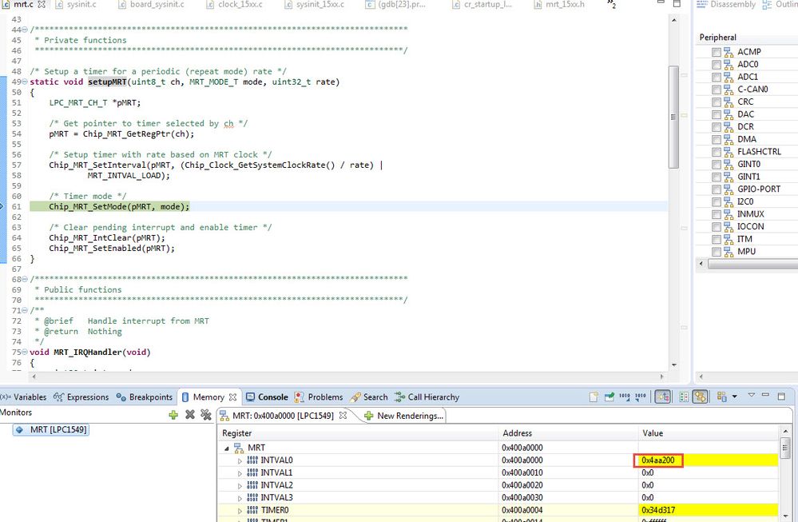Tick the MPU peripheral checkbox
The image size is (798, 522).
[x=716, y=252]
